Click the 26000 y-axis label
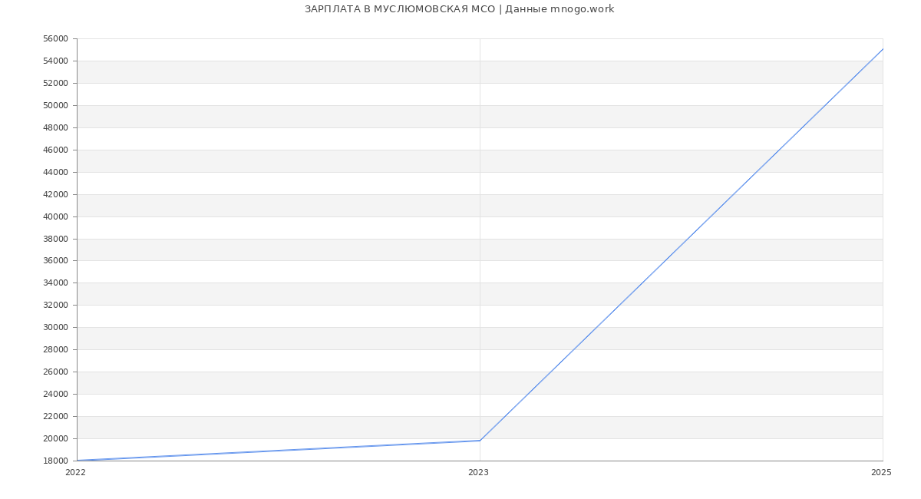Image resolution: width=921 pixels, height=499 pixels. click(55, 372)
